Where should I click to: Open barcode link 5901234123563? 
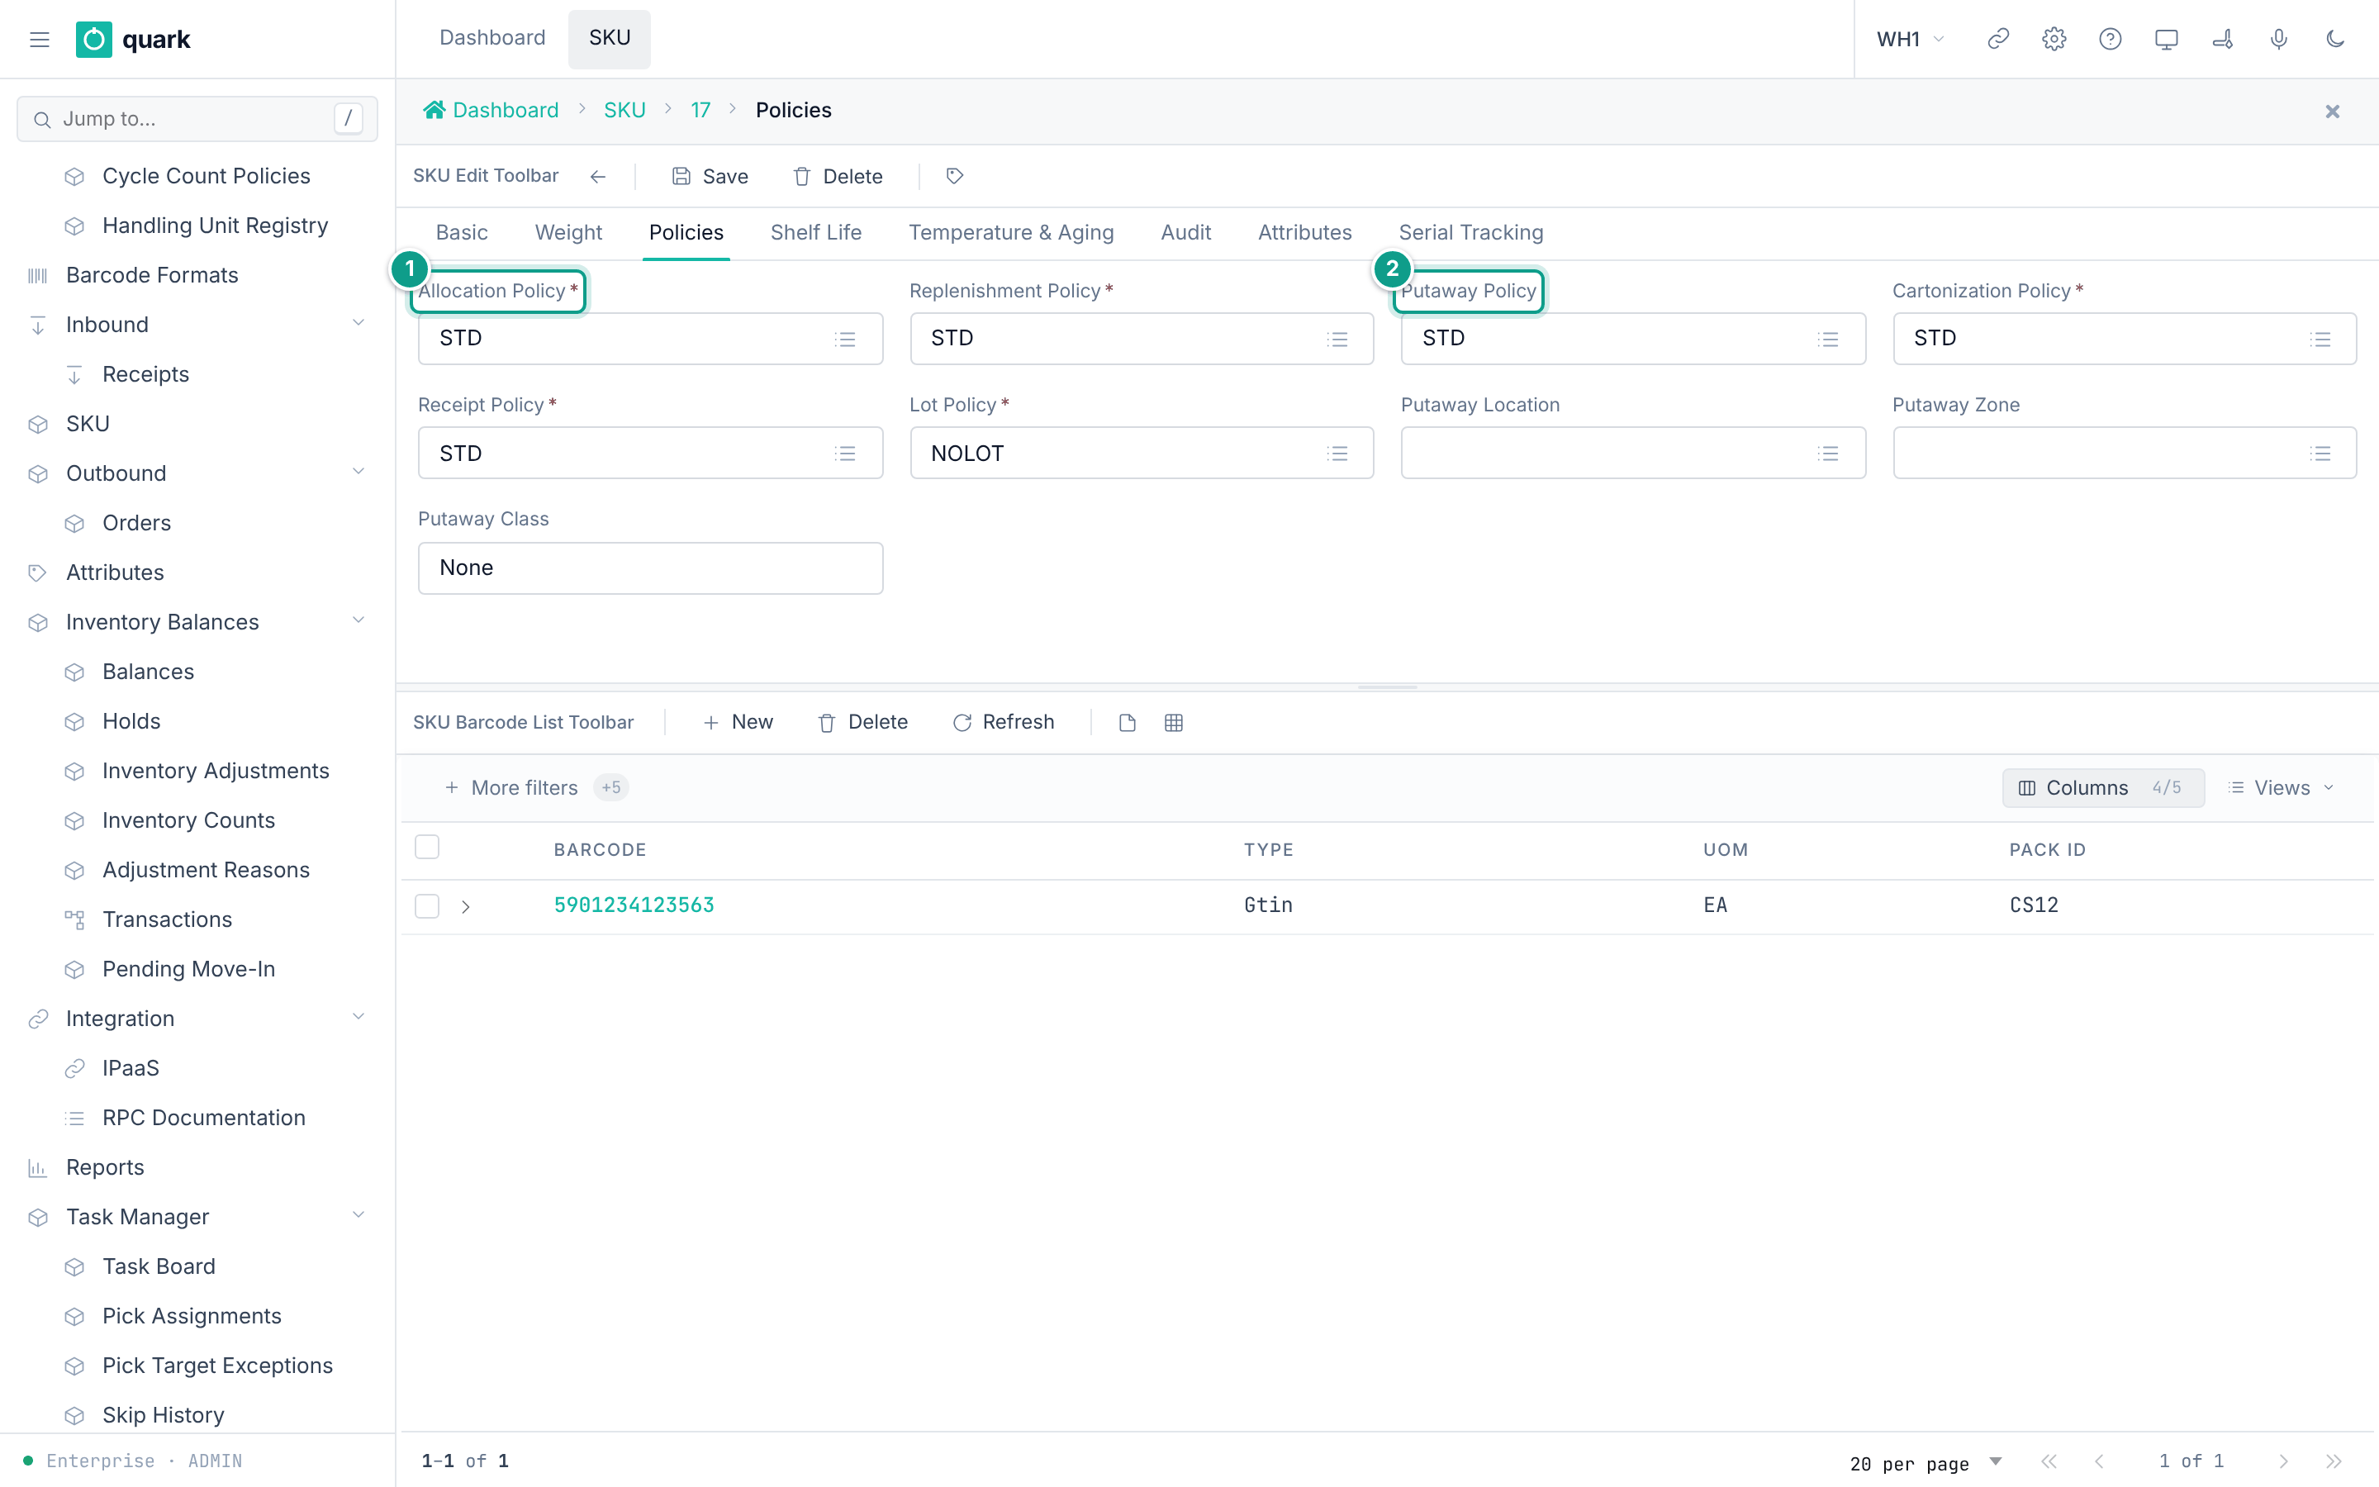[634, 905]
